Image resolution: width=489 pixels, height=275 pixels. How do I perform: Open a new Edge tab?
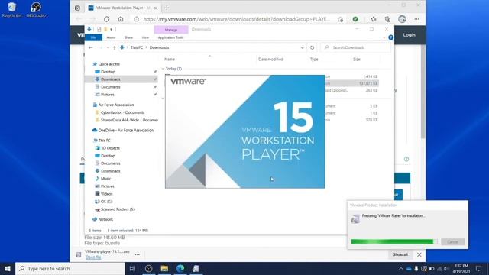tap(167, 8)
